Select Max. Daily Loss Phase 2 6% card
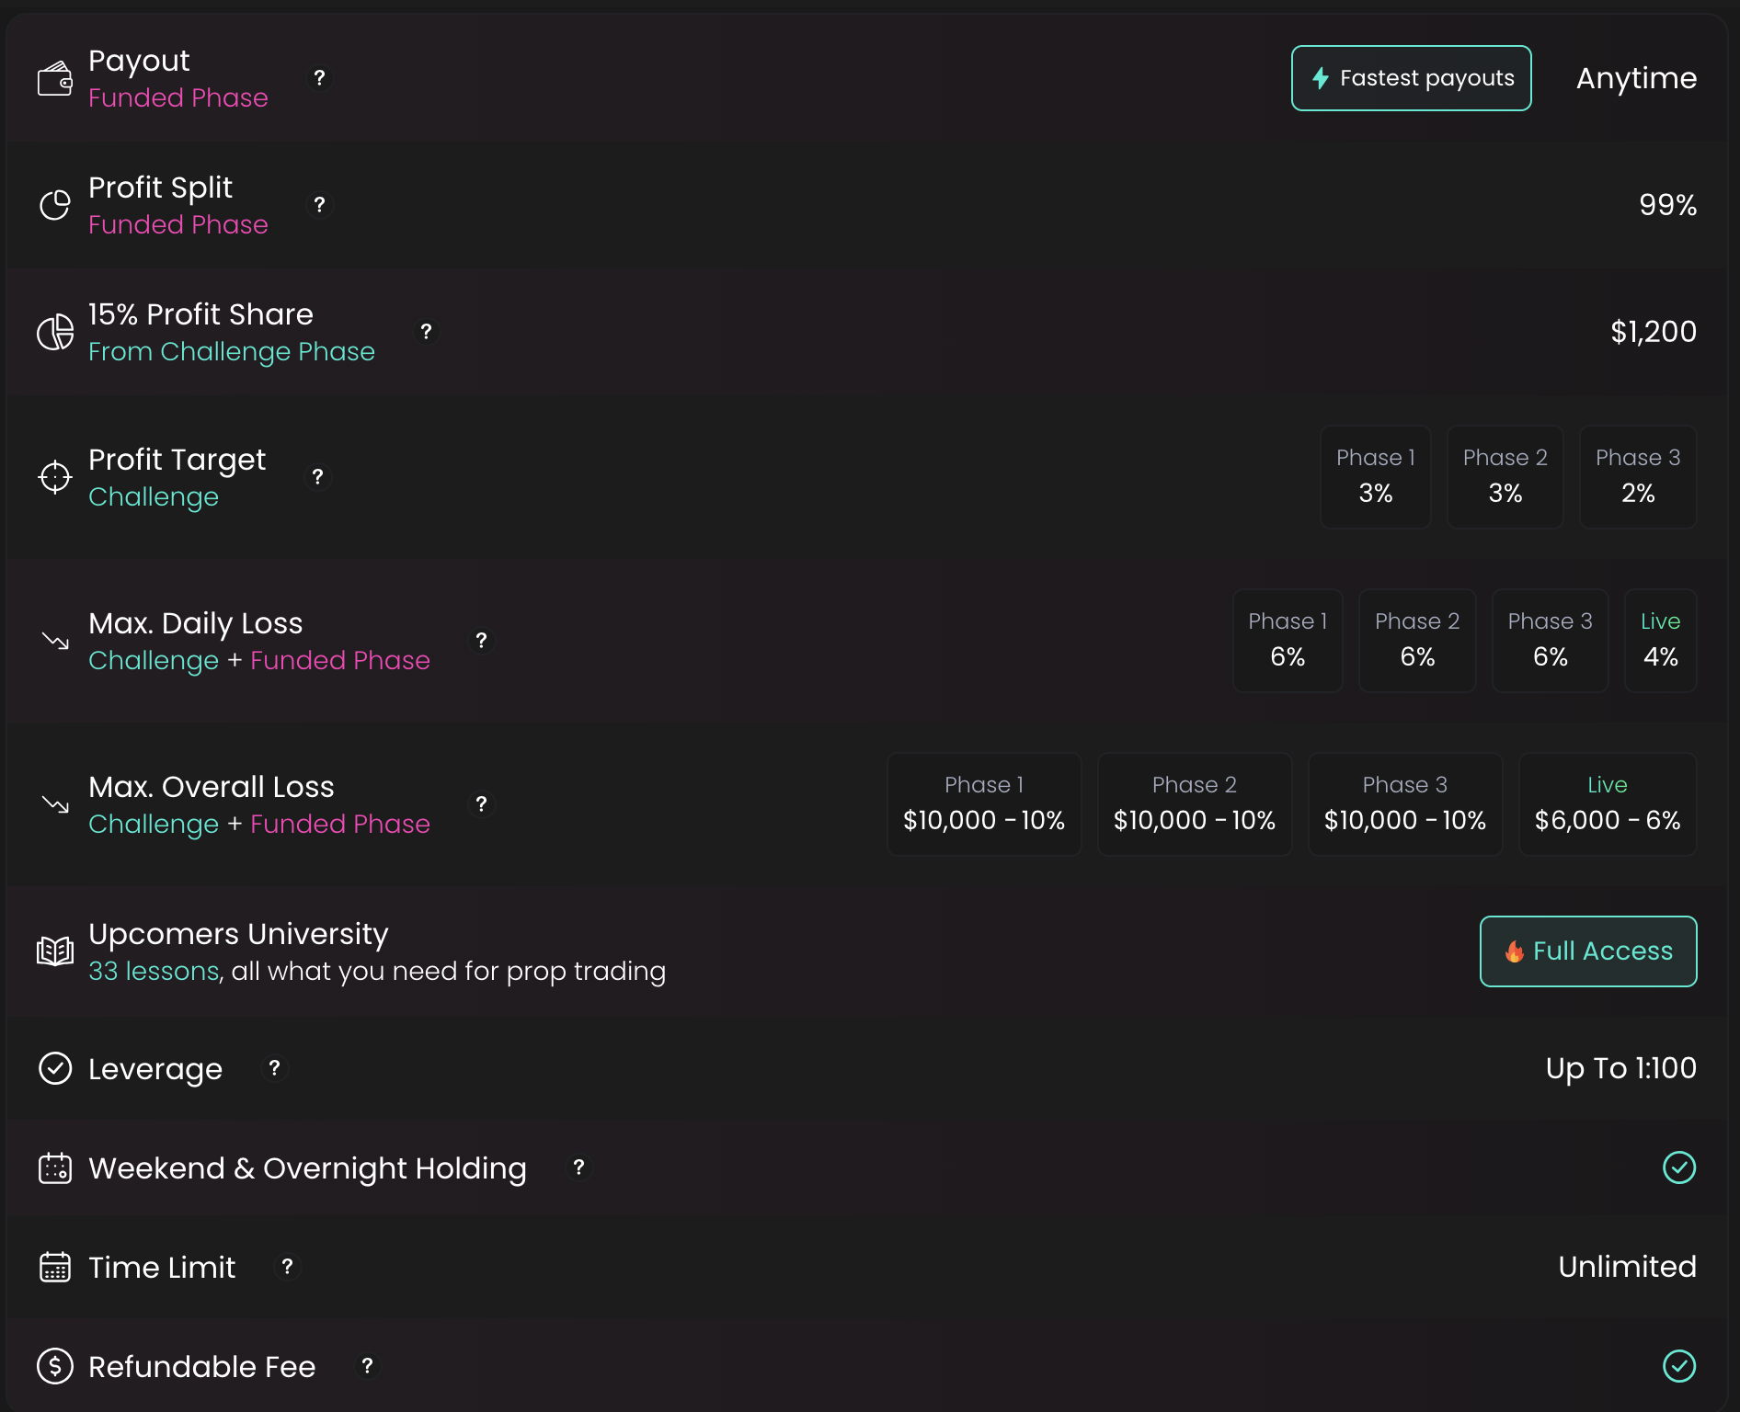Image resolution: width=1740 pixels, height=1412 pixels. (1417, 641)
